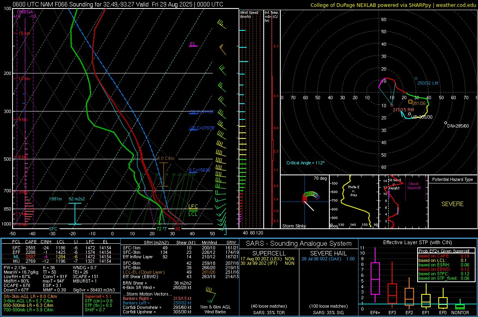Click the 'SARS - Sounding Analogue System' header

click(x=299, y=244)
